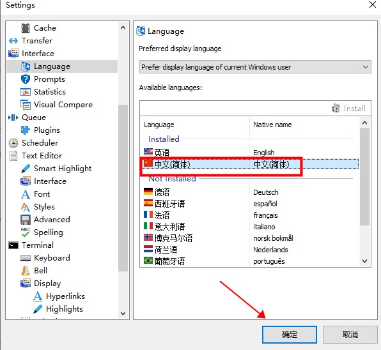This screenshot has width=381, height=350.
Task: Click the Spelling ABC checkmark icon
Action: (26, 232)
